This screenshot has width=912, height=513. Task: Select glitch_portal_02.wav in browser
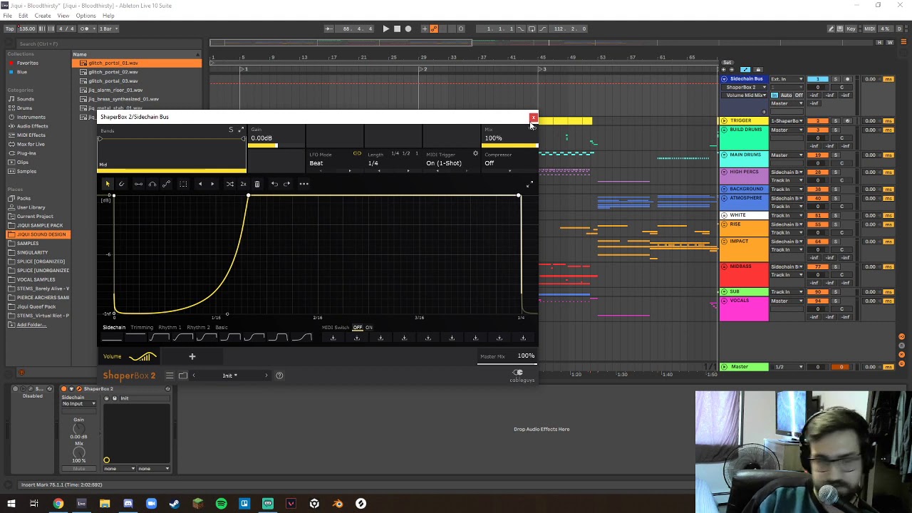point(113,72)
